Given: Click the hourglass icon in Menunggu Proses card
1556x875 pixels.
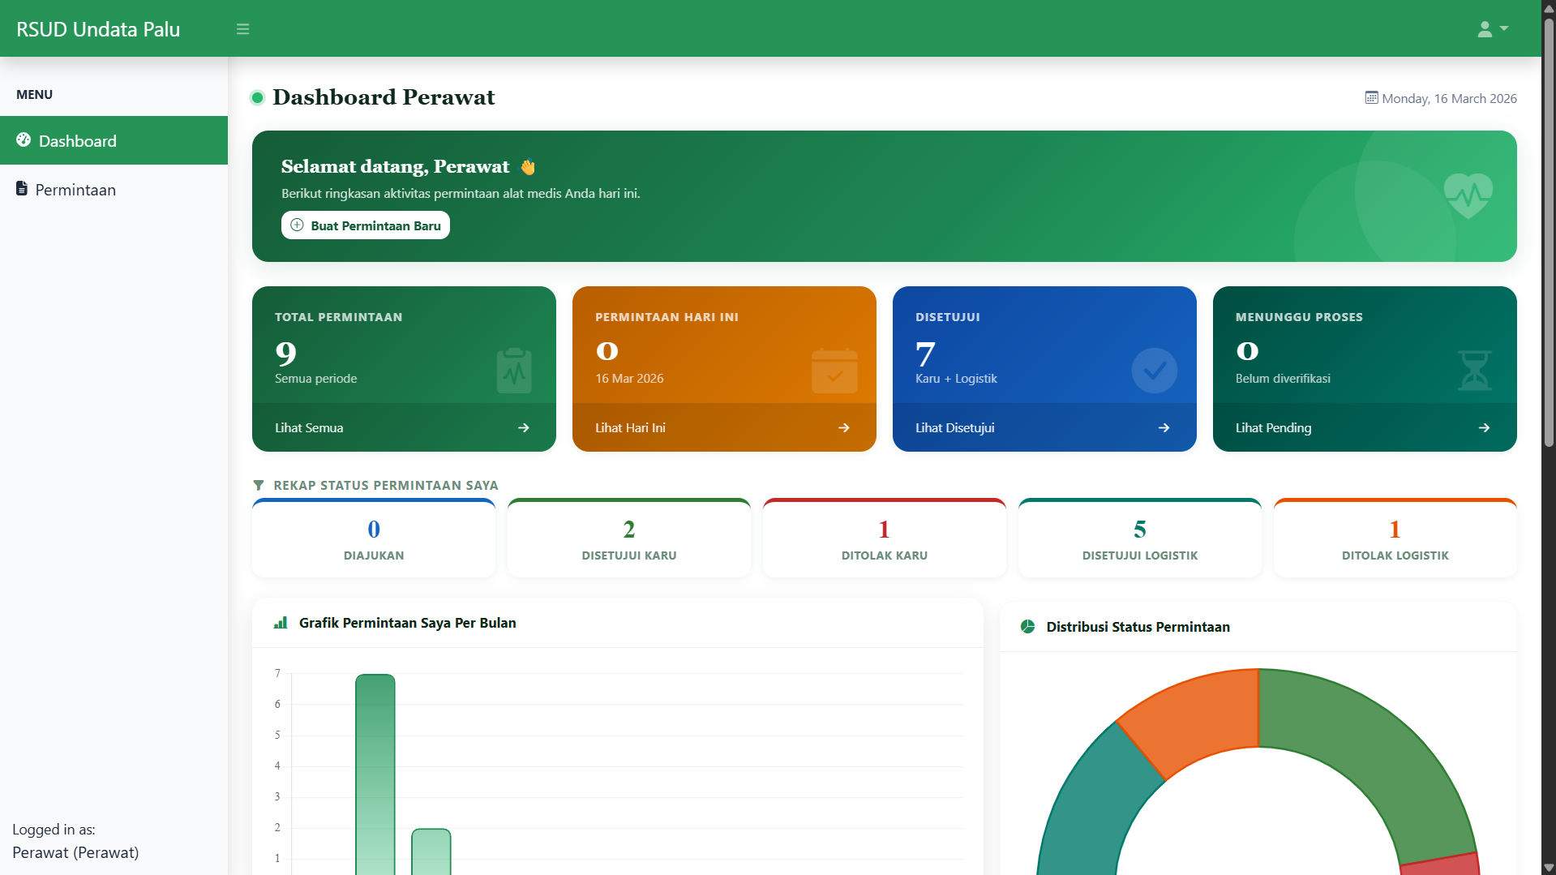Looking at the screenshot, I should point(1474,371).
